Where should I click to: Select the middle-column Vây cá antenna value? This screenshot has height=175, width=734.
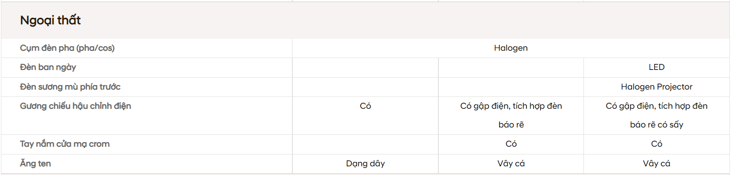511,164
